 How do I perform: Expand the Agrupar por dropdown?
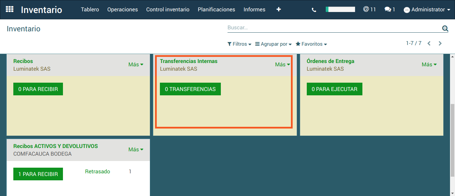(273, 44)
